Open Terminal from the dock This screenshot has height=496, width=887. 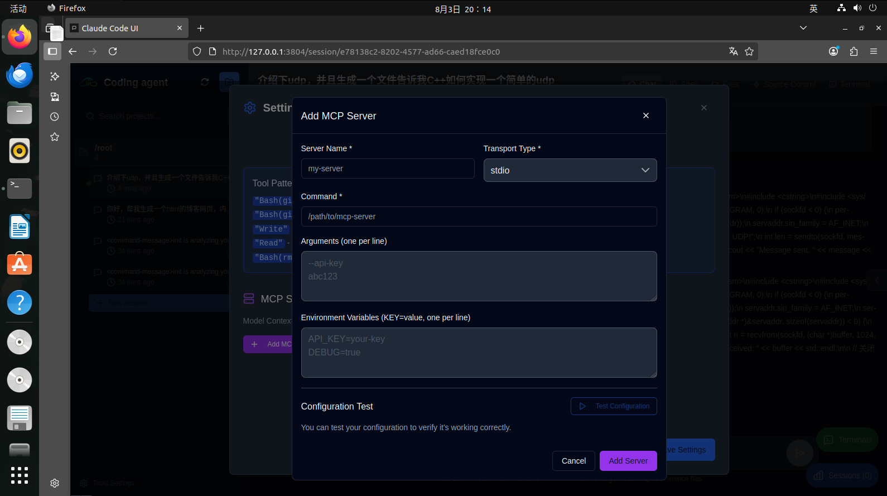(20, 189)
